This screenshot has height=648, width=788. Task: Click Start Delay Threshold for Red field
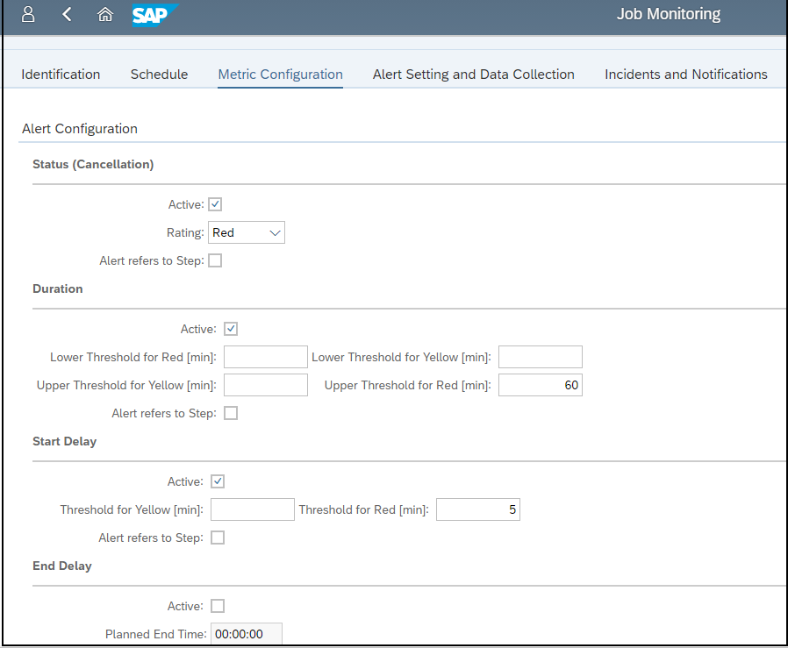pos(478,509)
